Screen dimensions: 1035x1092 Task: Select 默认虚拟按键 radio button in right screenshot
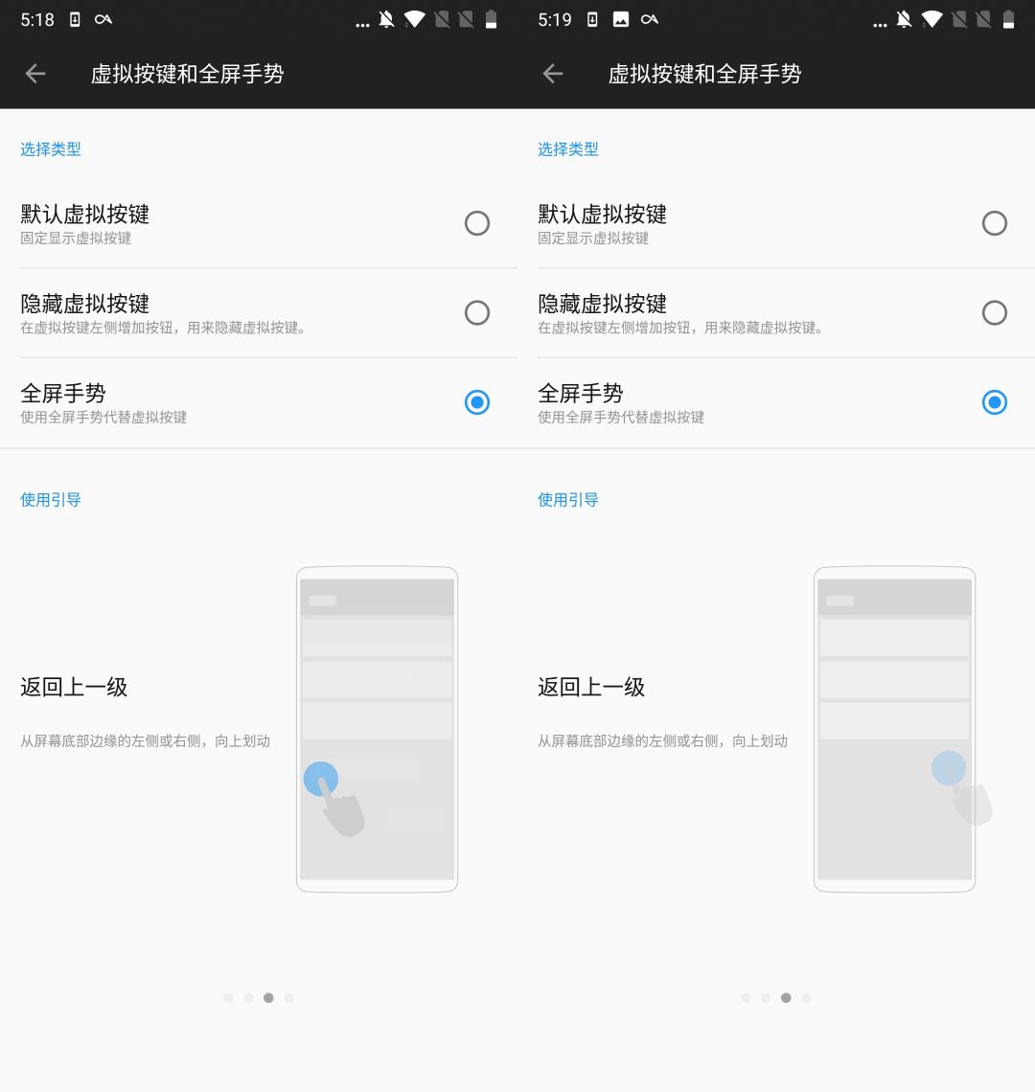[x=995, y=223]
